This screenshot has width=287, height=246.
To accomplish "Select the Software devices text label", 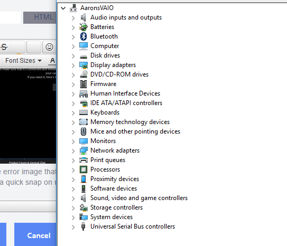I will point(114,188).
